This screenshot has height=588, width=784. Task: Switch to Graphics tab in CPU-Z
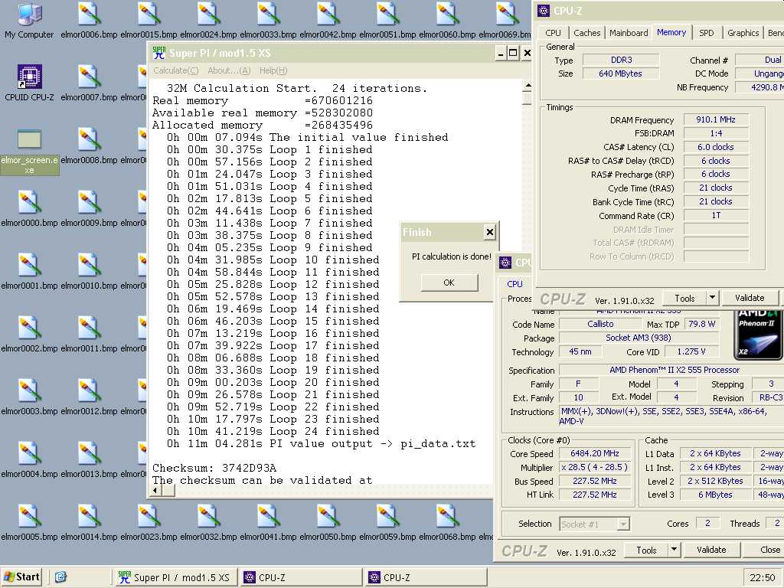[x=743, y=33]
